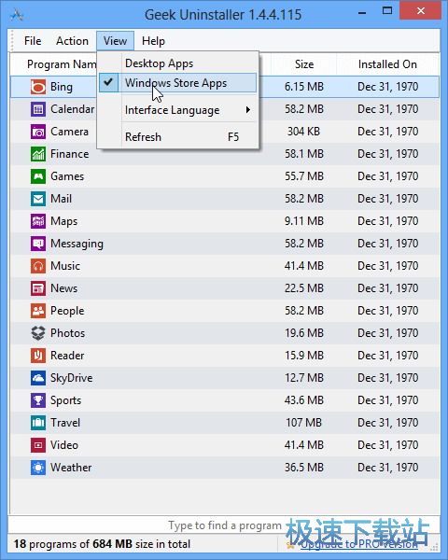Image resolution: width=448 pixels, height=560 pixels.
Task: Click the Mail envelope icon
Action: tap(38, 199)
